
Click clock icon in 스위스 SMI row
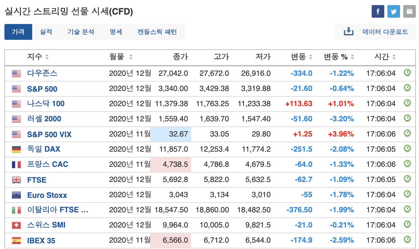[407, 224]
